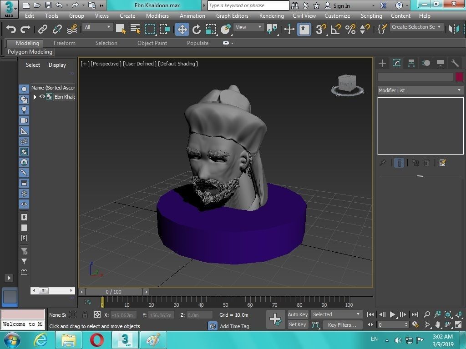The image size is (466, 349).
Task: Click the object color swatch in Modify panel
Action: point(459,77)
